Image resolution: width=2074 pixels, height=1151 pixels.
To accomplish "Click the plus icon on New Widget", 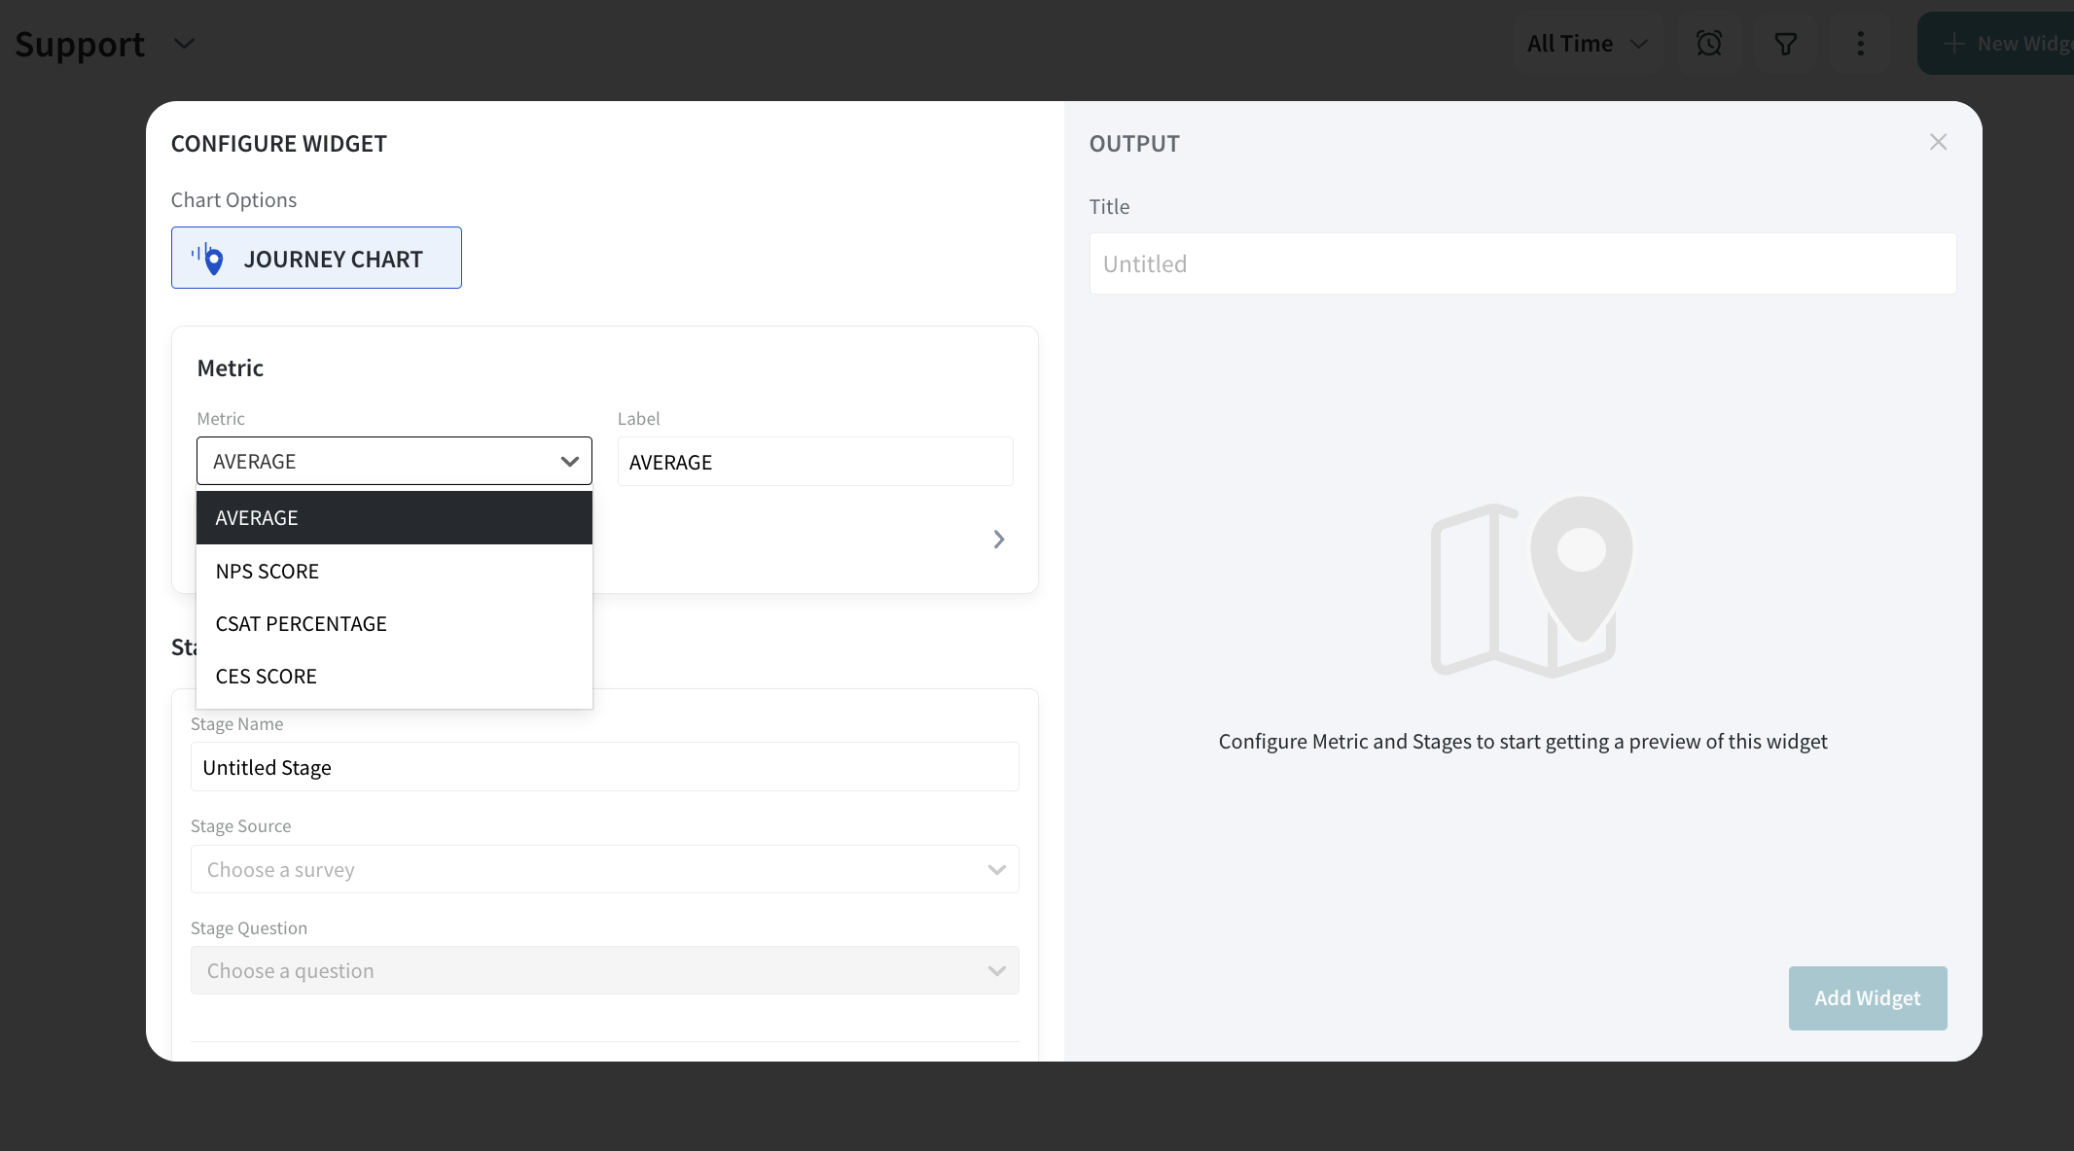I will (x=1953, y=44).
